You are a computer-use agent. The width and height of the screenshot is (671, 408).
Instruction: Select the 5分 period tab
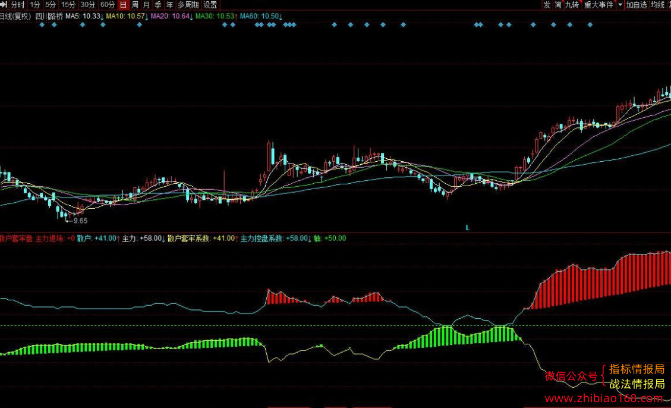(x=51, y=5)
